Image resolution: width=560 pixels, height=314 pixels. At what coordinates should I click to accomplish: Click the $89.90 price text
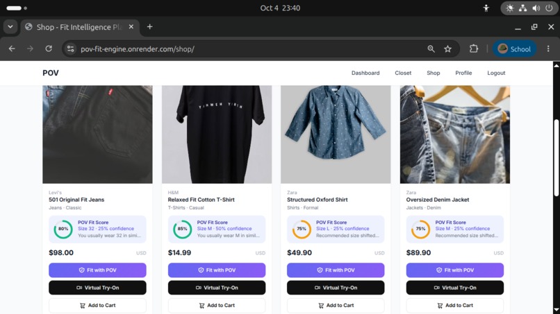pyautogui.click(x=418, y=253)
